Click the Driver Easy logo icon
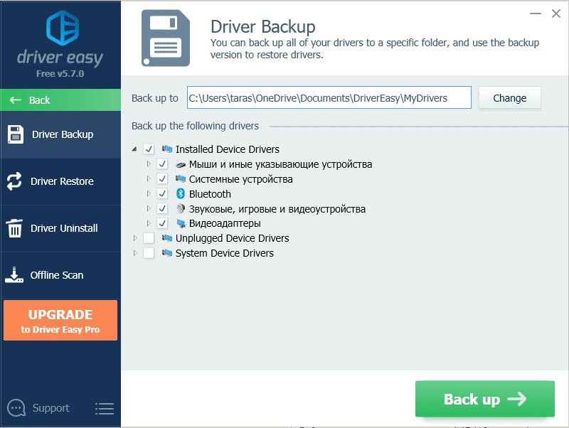 (60, 27)
